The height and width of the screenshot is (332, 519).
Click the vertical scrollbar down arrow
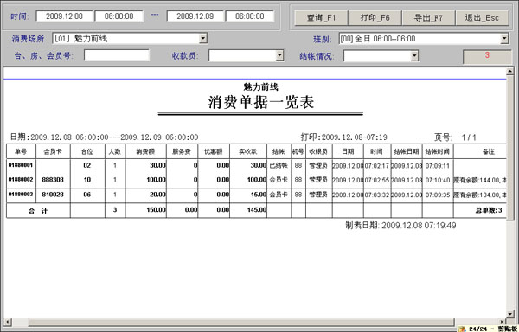tap(510, 314)
